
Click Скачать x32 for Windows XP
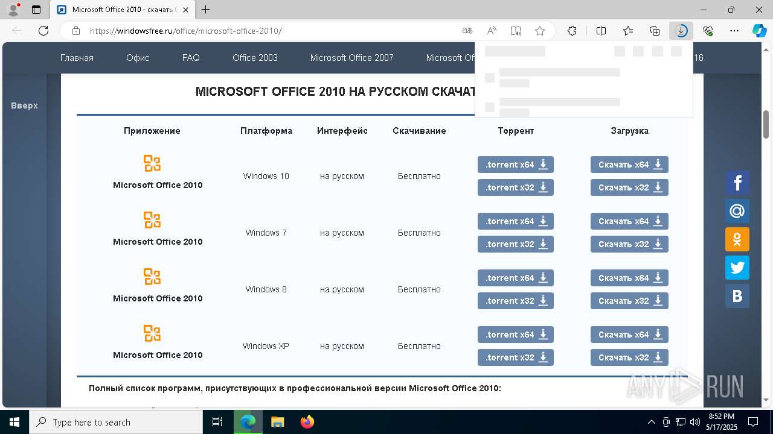[x=629, y=357]
